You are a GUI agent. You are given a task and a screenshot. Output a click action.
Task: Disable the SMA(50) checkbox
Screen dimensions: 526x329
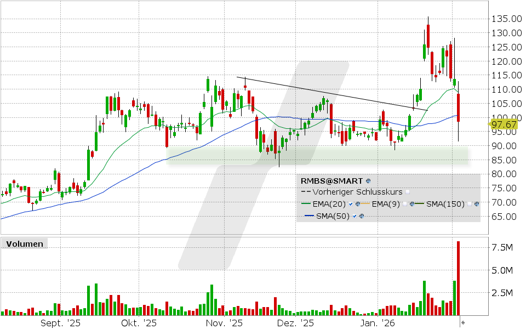coord(354,216)
